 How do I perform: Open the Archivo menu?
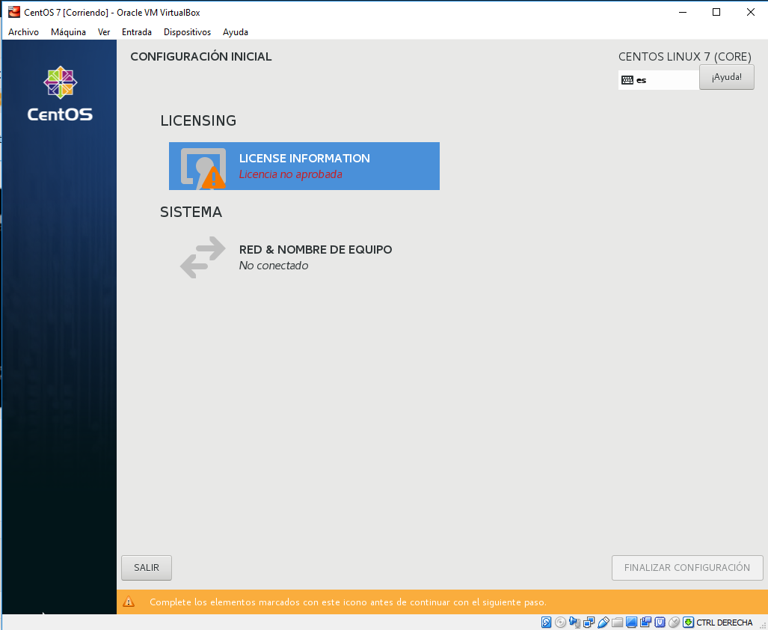(x=23, y=32)
